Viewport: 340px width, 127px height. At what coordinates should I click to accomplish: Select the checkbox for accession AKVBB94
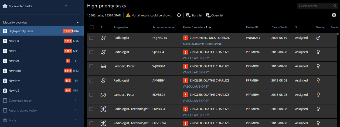[91, 81]
